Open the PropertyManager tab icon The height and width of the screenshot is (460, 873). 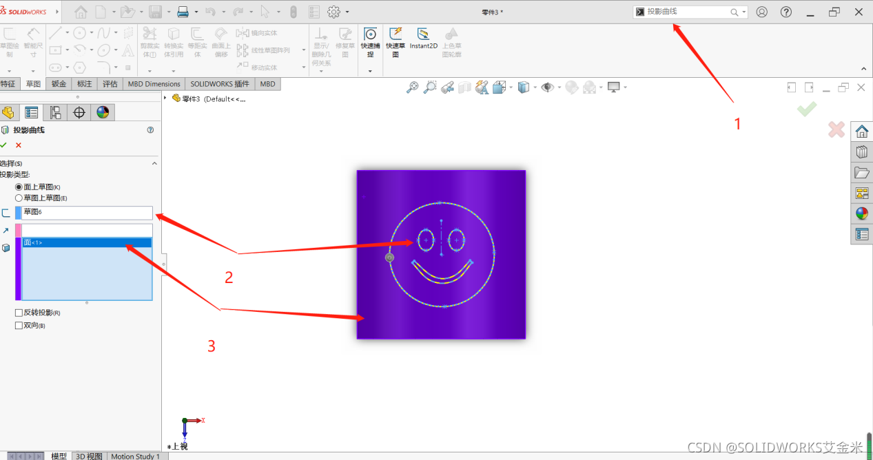[31, 112]
